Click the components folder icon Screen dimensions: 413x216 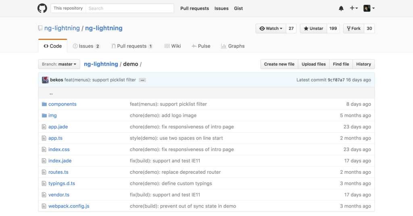click(44, 104)
